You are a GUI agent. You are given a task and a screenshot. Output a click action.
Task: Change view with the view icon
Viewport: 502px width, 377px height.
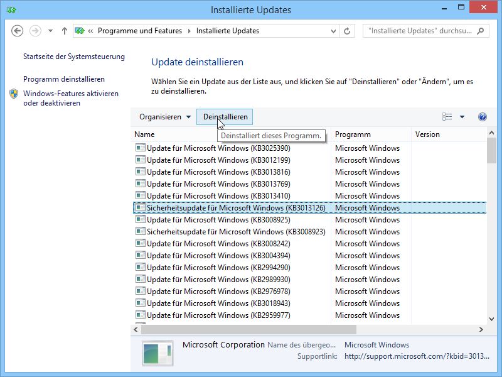coord(447,117)
